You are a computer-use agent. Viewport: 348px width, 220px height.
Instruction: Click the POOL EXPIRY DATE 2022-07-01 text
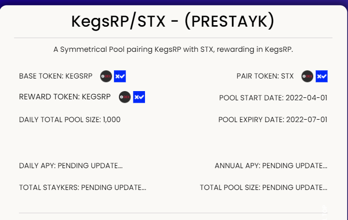pos(273,120)
